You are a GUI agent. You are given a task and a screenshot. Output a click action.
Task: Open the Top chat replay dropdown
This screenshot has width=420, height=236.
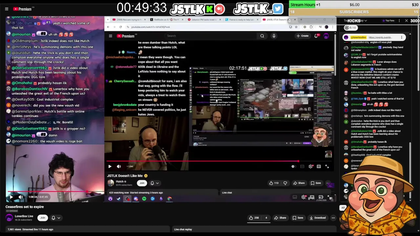[x=355, y=21]
